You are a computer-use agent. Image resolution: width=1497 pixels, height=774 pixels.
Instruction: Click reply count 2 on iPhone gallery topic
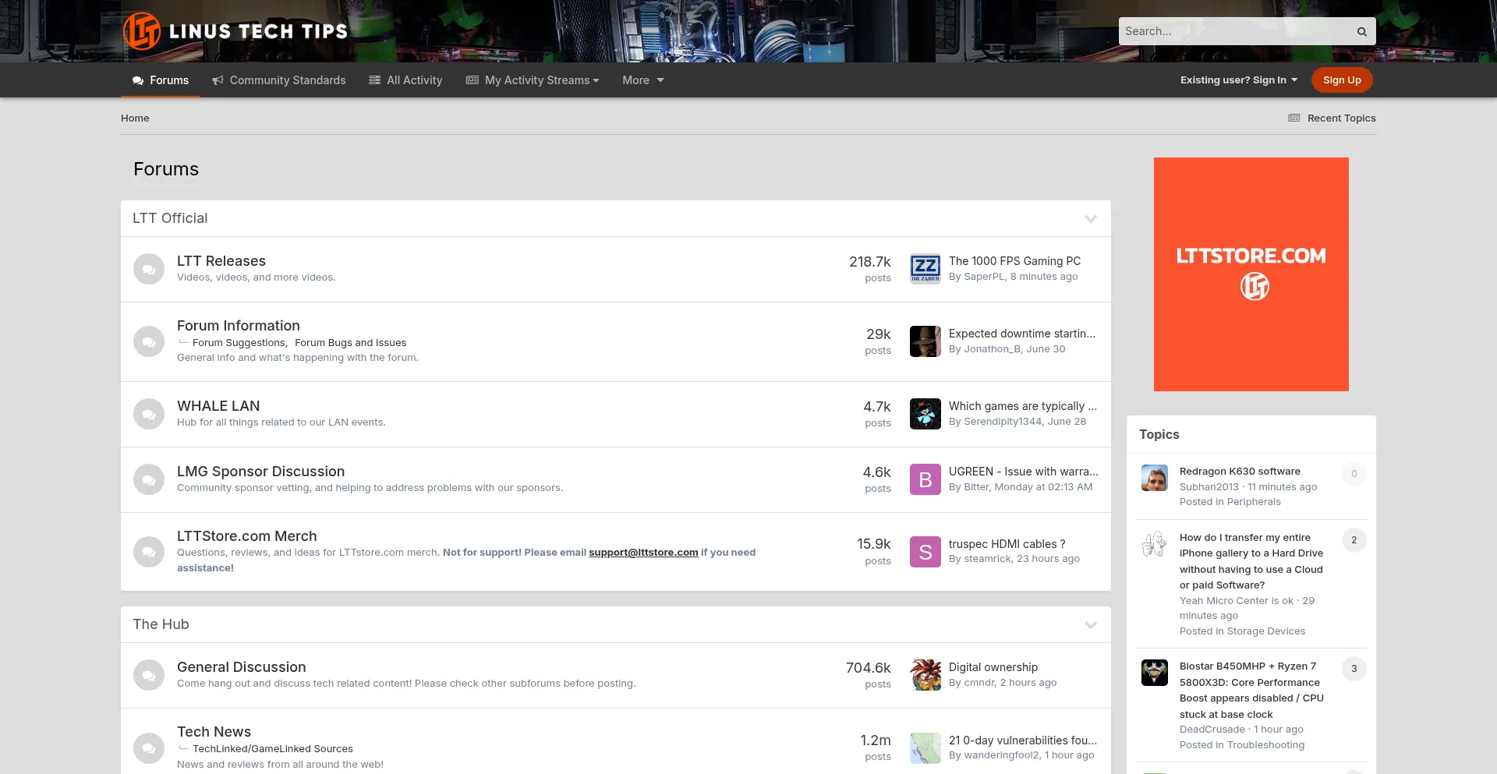coord(1354,540)
